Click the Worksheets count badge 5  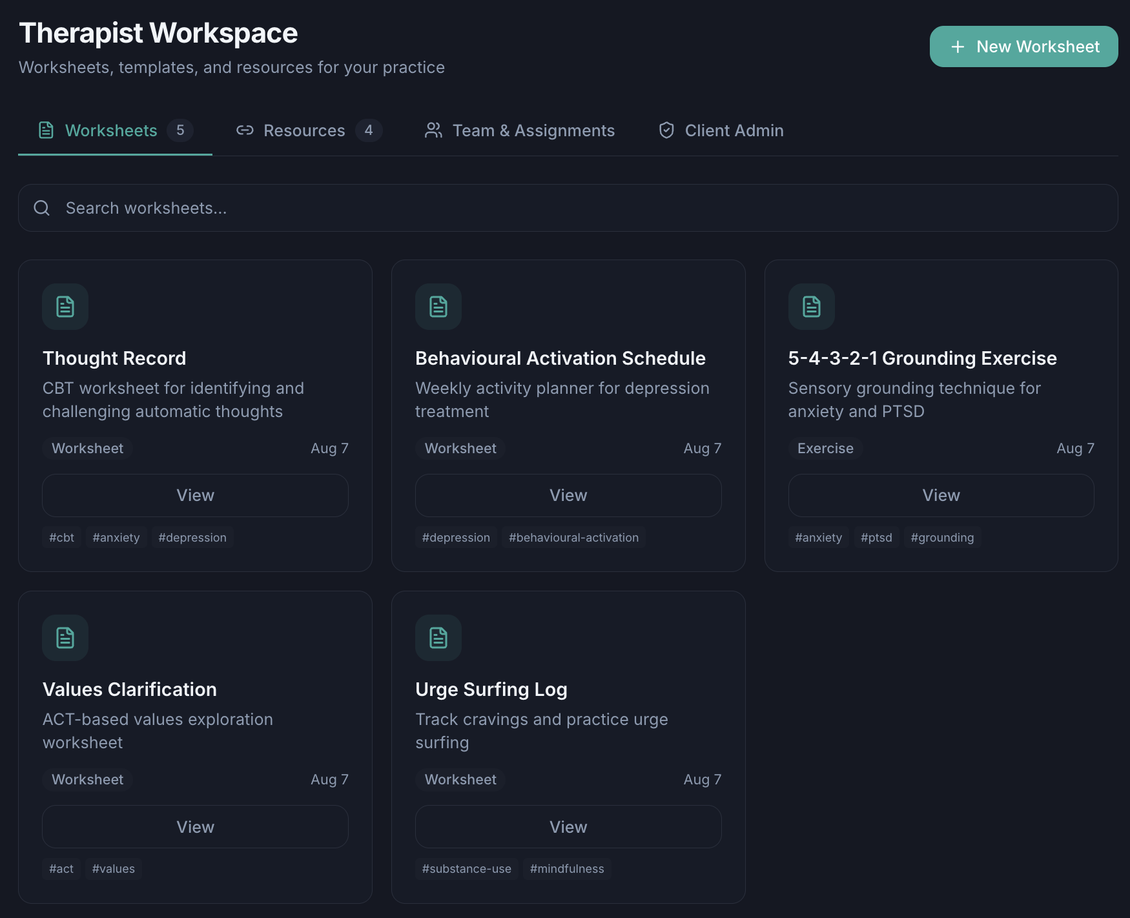click(x=180, y=130)
